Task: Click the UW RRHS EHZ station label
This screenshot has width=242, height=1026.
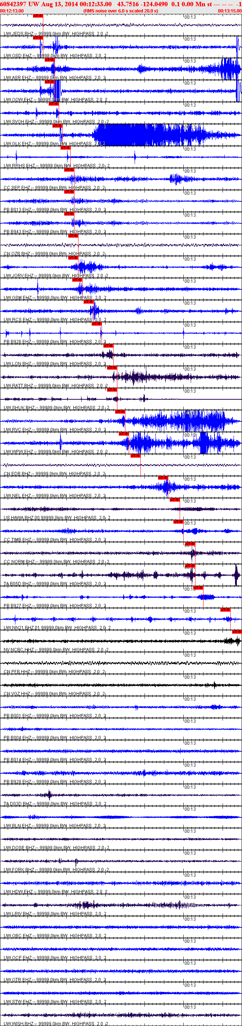Action: click(56, 166)
